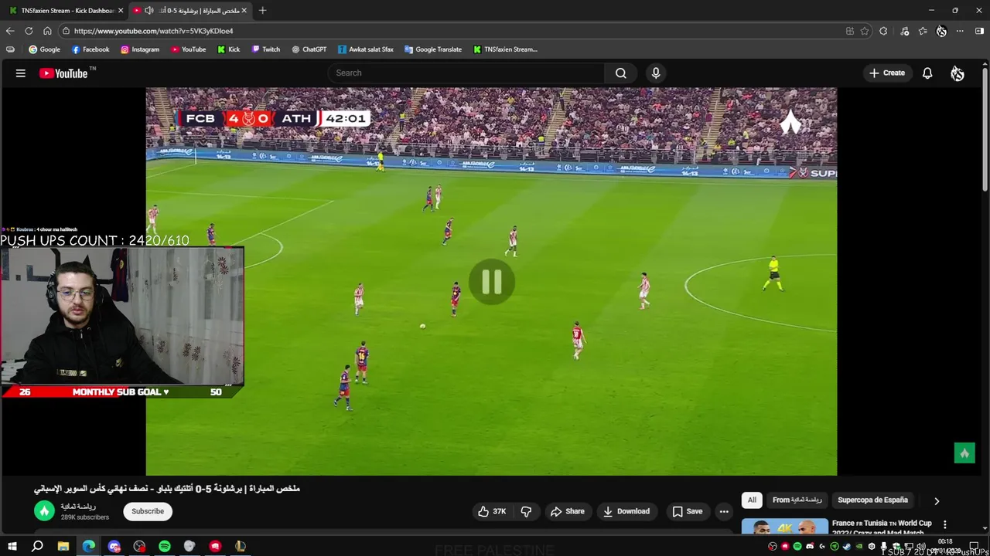This screenshot has width=990, height=556.
Task: Reload the page in the browser
Action: [29, 31]
